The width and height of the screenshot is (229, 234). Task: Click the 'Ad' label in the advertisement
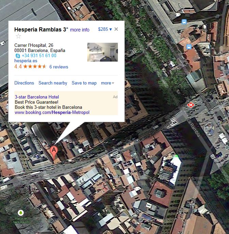(115, 97)
